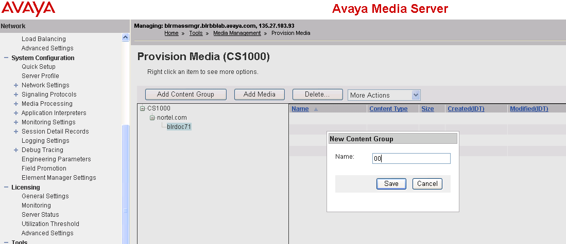This screenshot has width=566, height=244.
Task: Cancel the New Content Group dialog
Action: (427, 183)
